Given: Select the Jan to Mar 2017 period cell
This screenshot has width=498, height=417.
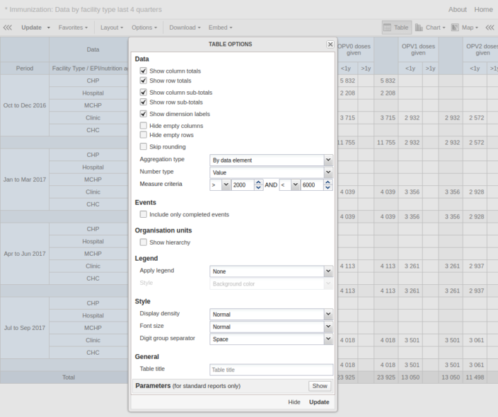Looking at the screenshot, I should tap(25, 180).
